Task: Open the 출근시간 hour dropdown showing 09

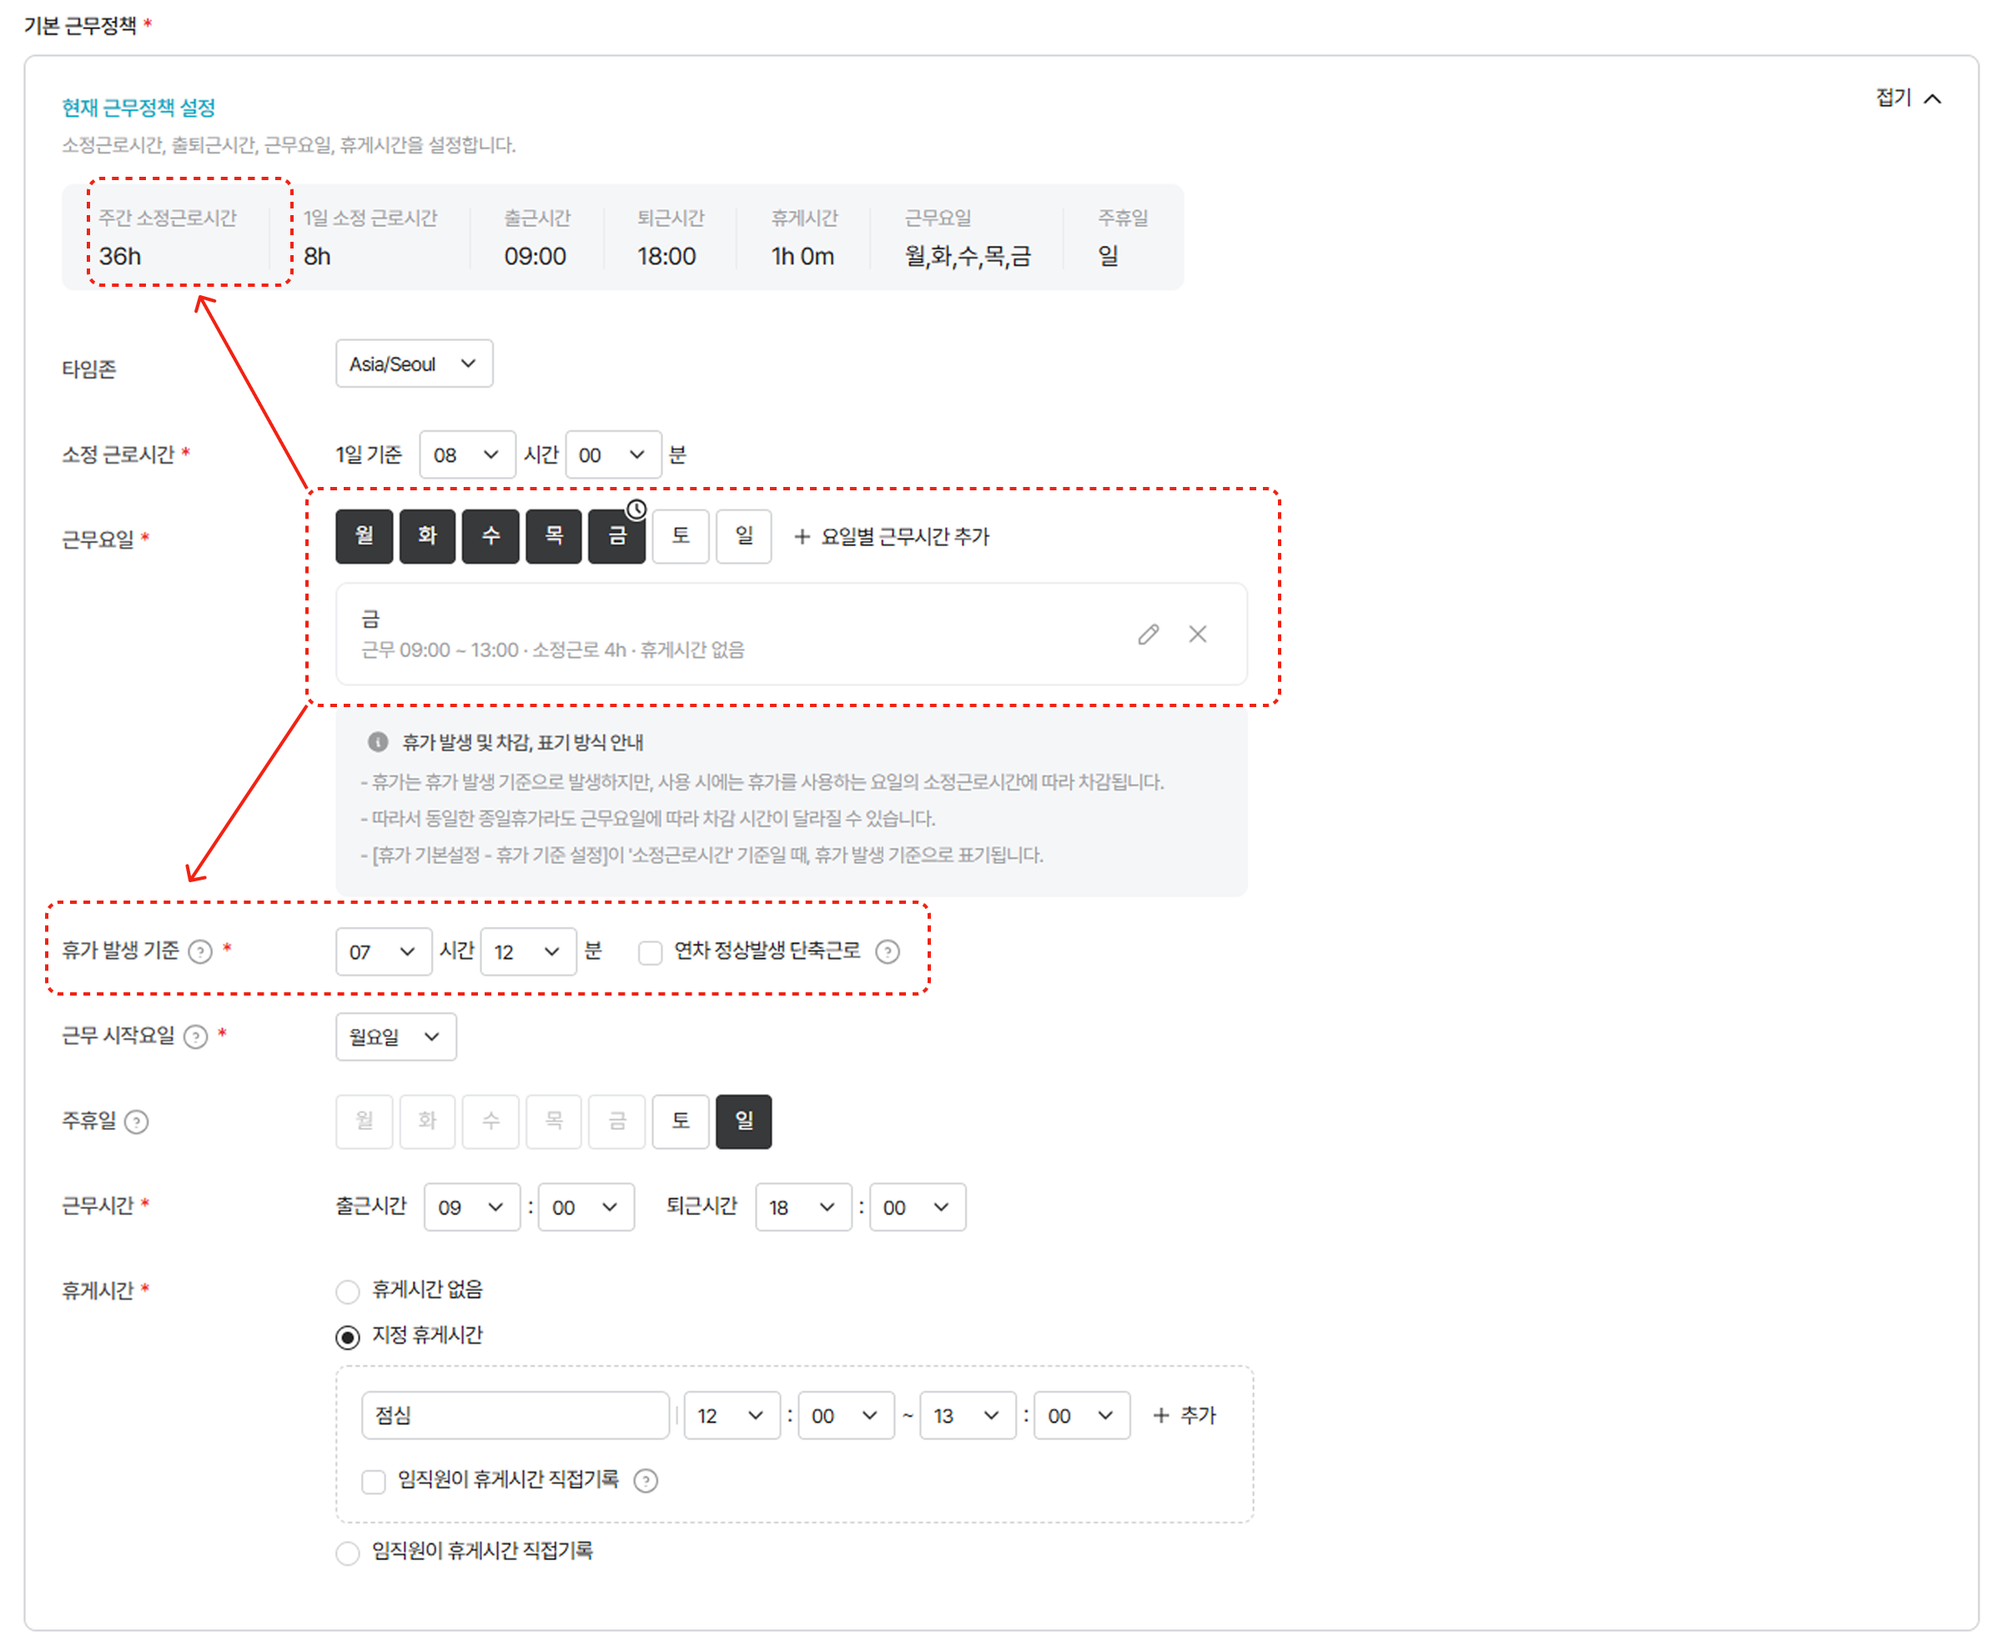Action: (472, 1208)
